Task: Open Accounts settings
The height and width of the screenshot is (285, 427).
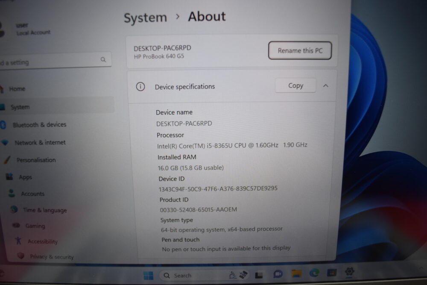Action: (x=32, y=194)
